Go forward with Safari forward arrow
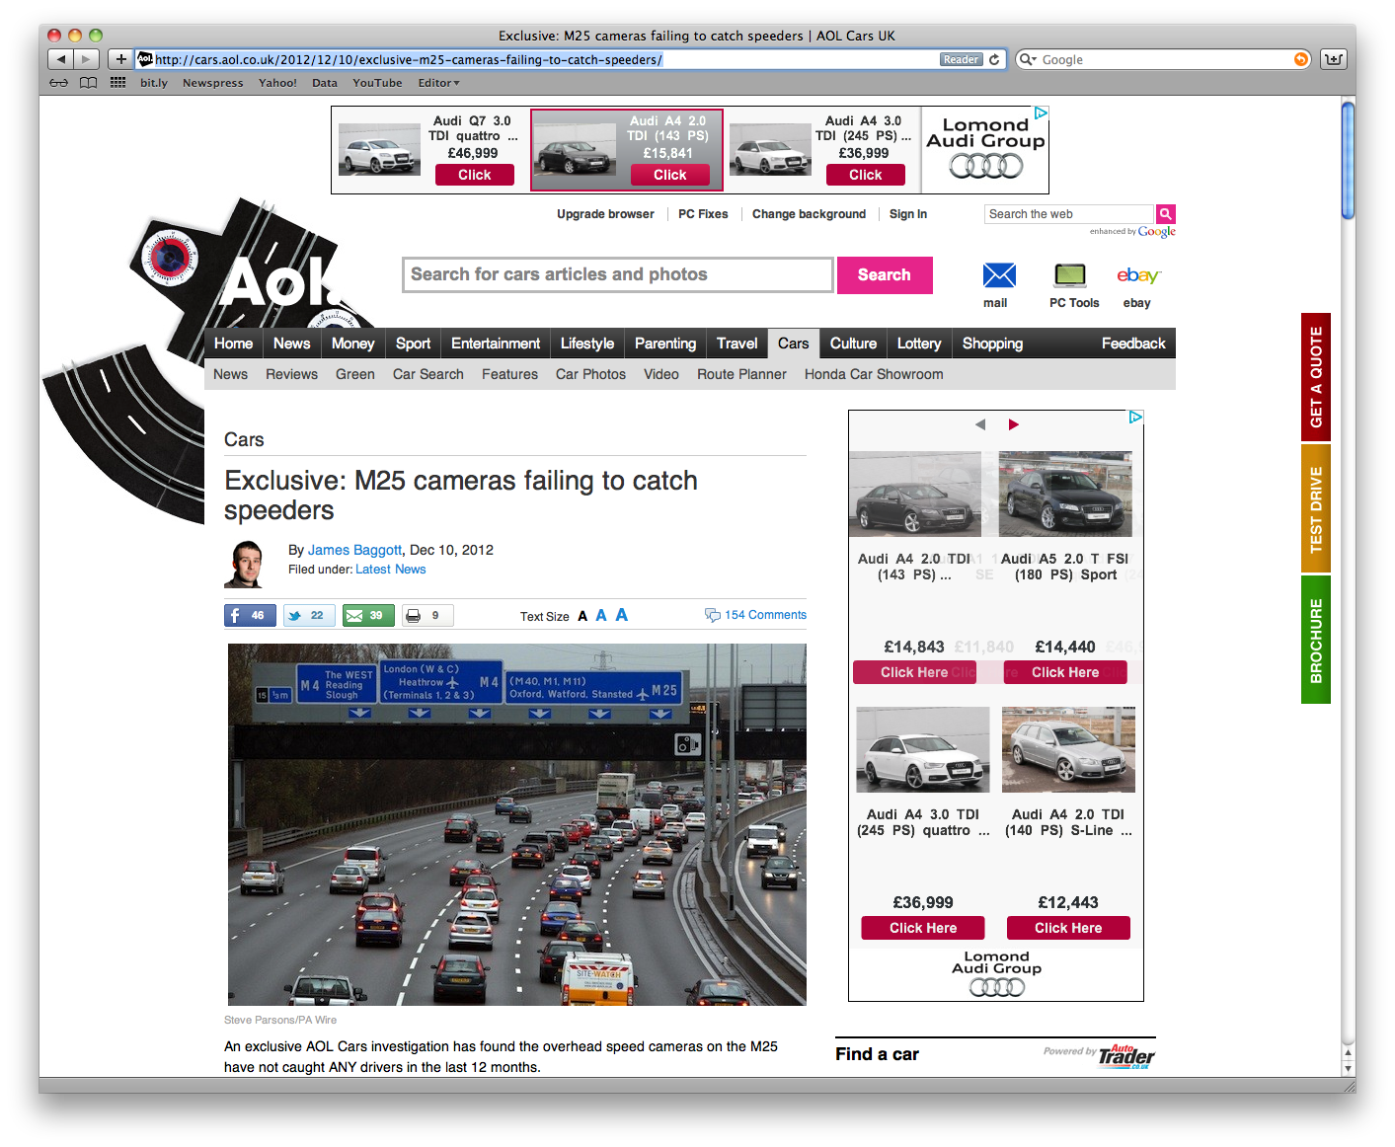This screenshot has height=1147, width=1395. (x=87, y=59)
